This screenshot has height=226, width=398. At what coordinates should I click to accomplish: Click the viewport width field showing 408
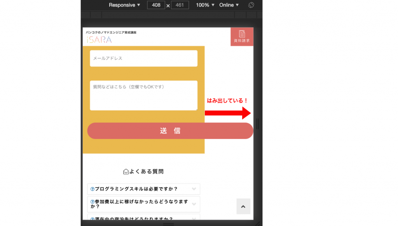(x=156, y=5)
